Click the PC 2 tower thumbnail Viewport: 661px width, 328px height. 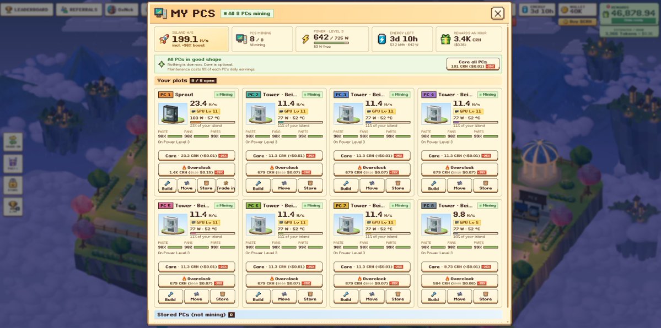(260, 114)
